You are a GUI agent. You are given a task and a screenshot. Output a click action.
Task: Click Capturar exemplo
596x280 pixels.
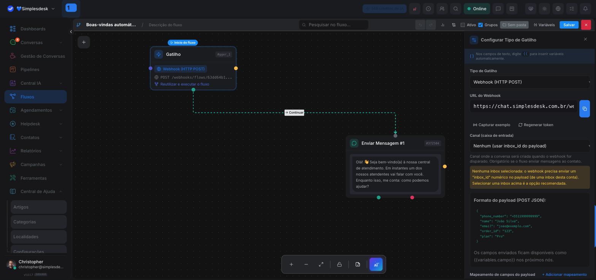491,125
